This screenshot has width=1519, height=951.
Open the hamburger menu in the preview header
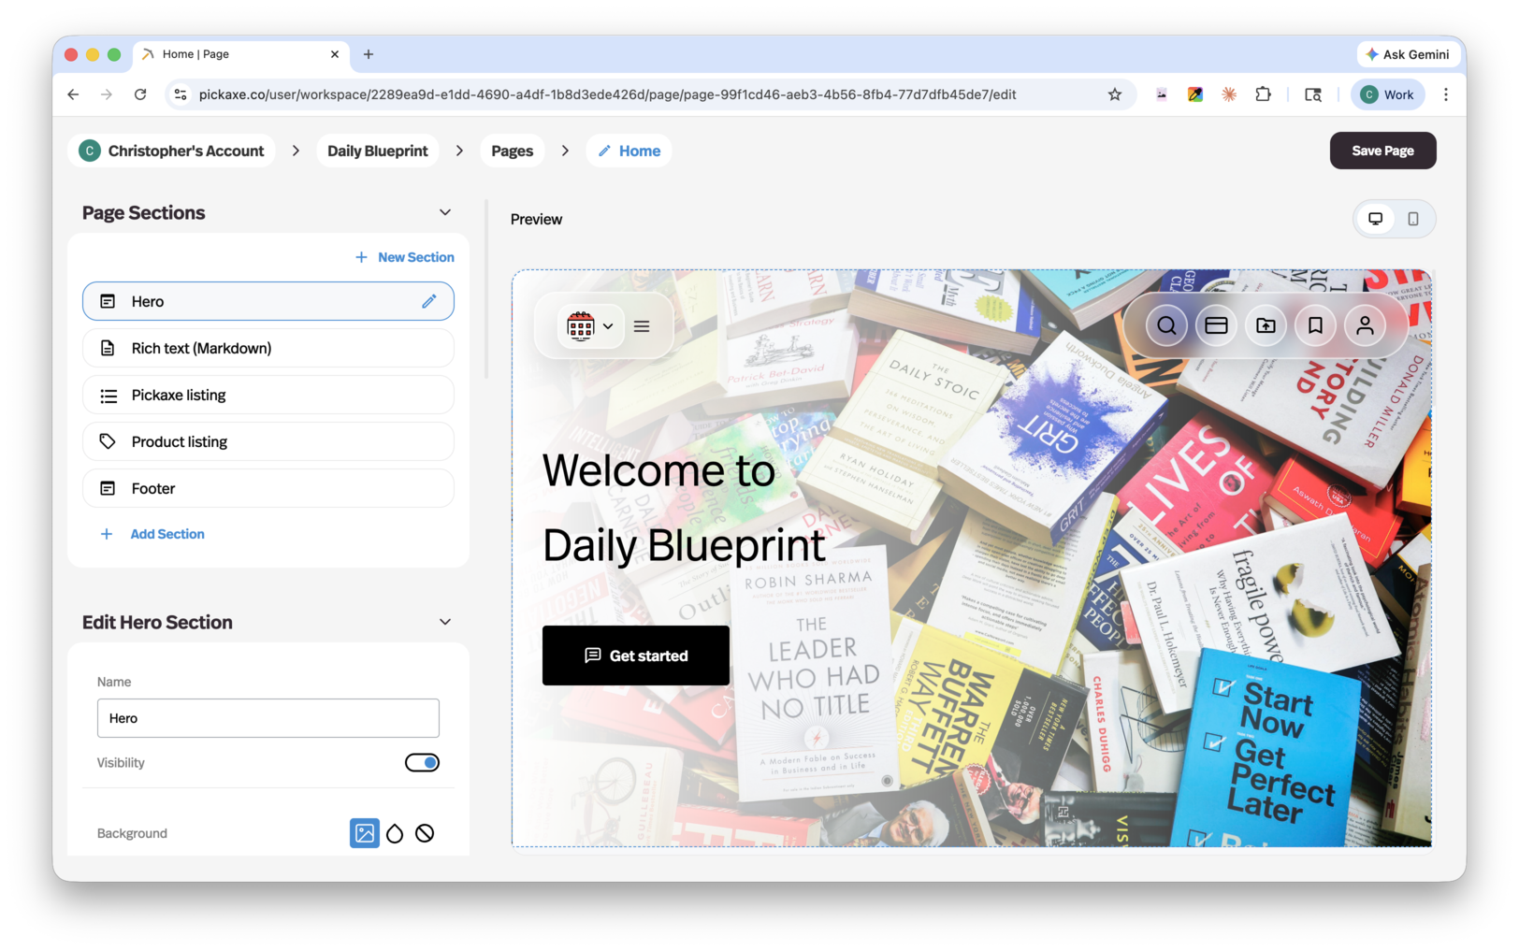pyautogui.click(x=642, y=325)
